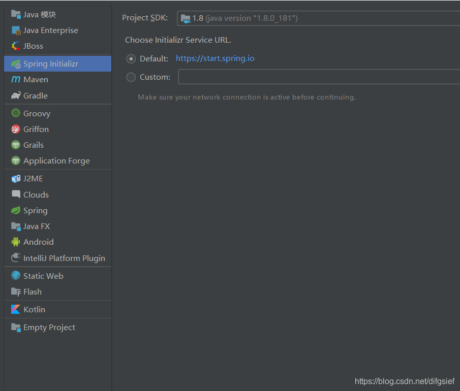Viewport: 460px width, 391px height.
Task: Click the Gradle elephant icon
Action: (16, 95)
